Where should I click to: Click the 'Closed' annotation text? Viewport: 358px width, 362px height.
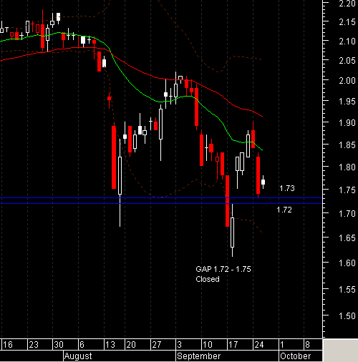(208, 279)
